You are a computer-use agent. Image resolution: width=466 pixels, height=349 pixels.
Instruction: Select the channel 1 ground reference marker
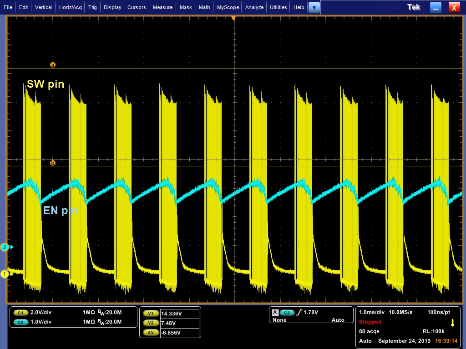click(5, 274)
